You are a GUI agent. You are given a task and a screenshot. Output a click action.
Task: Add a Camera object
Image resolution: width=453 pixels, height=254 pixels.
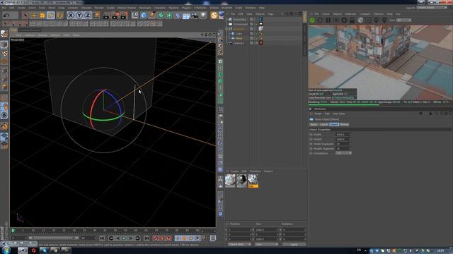195,16
